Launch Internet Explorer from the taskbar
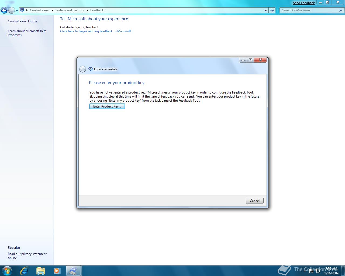 (x=24, y=271)
